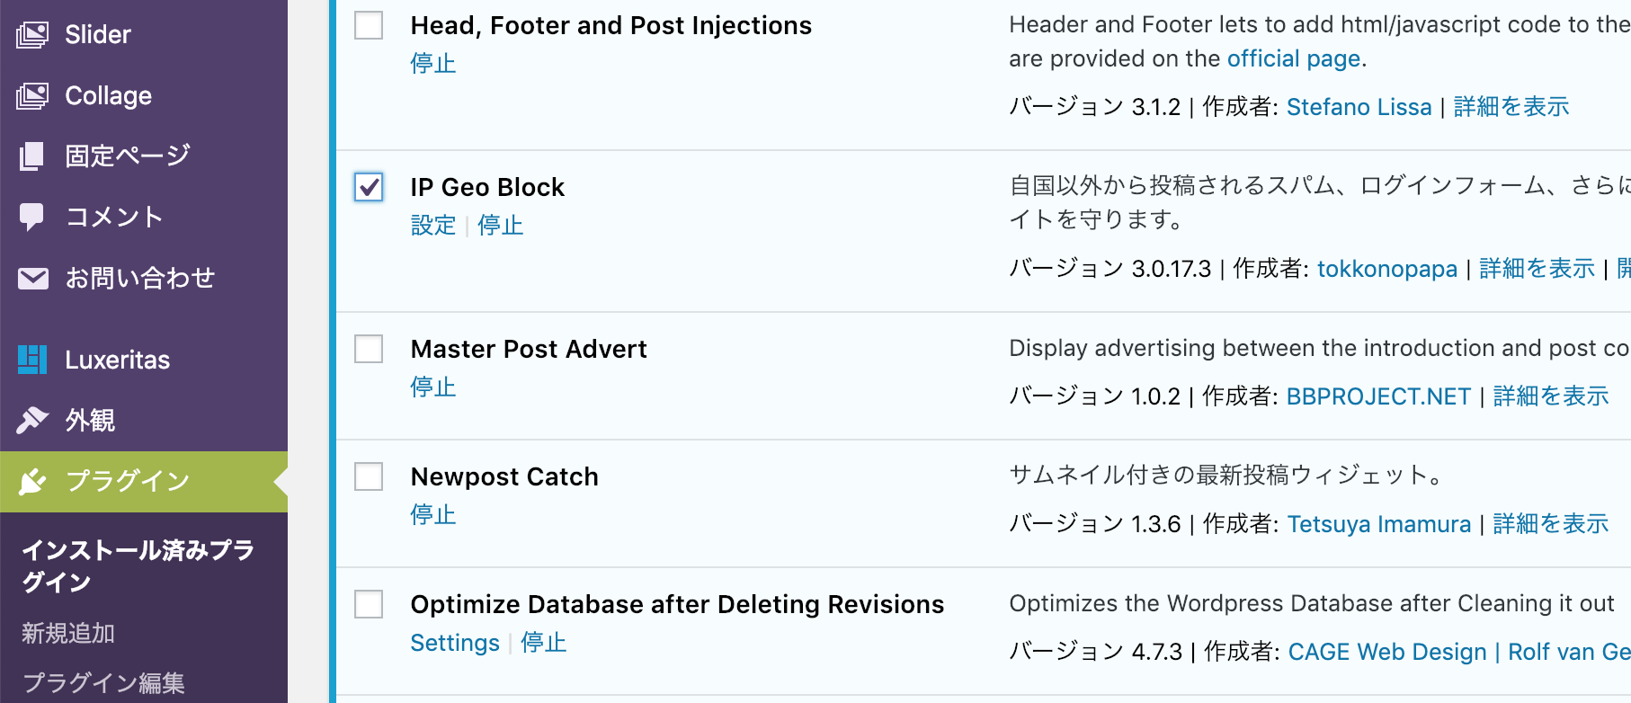This screenshot has width=1631, height=703.
Task: Open Optimize Database Settings link
Action: point(455,643)
